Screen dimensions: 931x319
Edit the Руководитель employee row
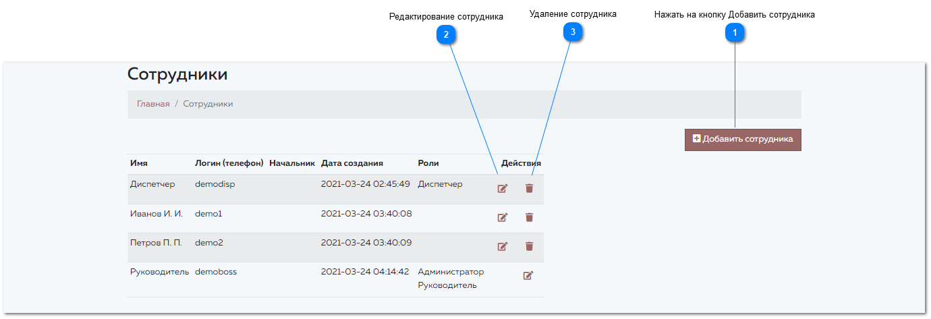[x=528, y=275]
